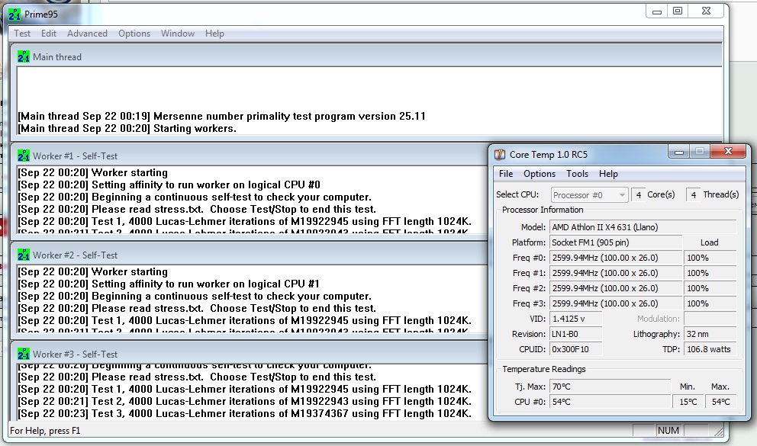
Task: Open the Test menu in Prime95
Action: pyautogui.click(x=22, y=34)
